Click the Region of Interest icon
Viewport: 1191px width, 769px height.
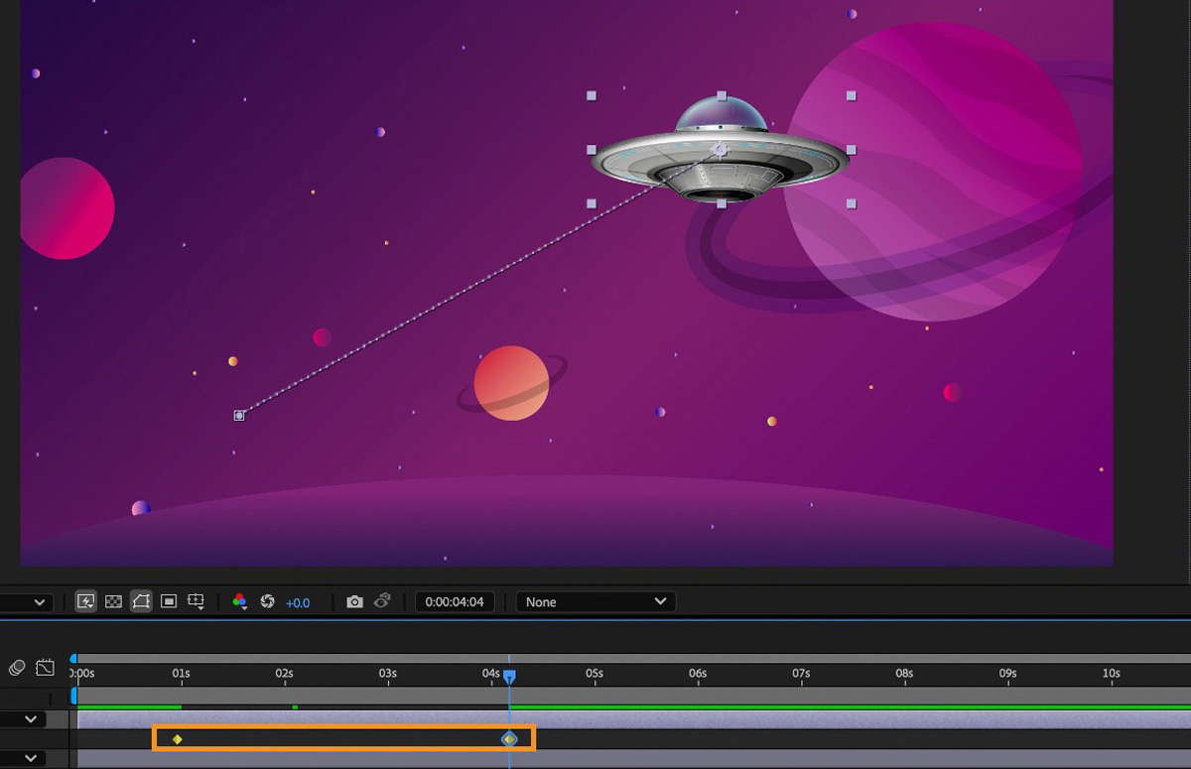169,601
